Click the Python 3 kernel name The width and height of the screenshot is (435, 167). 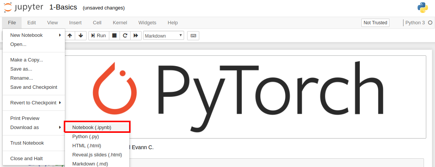(415, 23)
